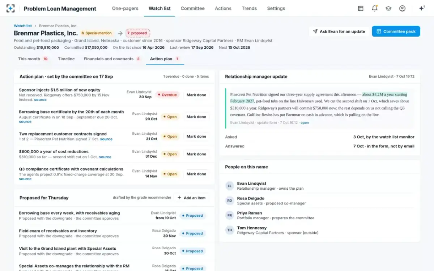
Task: Go to the One-pagers section
Action: (125, 8)
